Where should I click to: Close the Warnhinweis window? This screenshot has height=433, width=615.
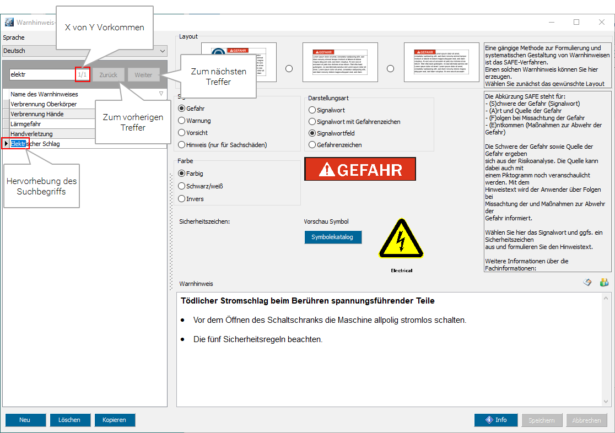[601, 23]
